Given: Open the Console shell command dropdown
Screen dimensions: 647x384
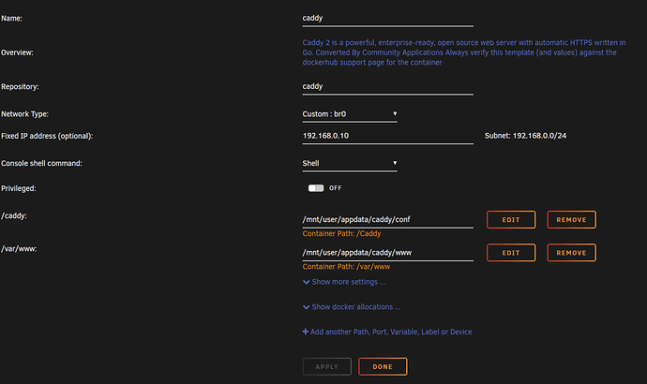Looking at the screenshot, I should point(350,163).
